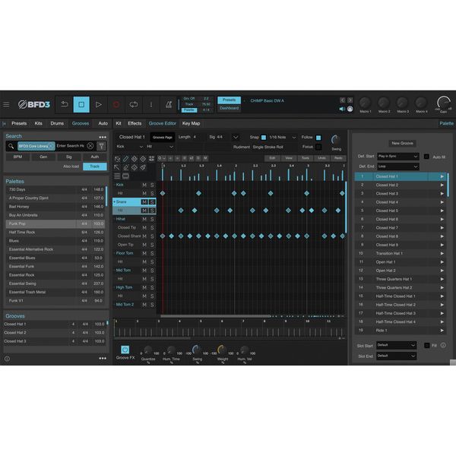
Task: Click the panic exclamation icon
Action: 151,104
